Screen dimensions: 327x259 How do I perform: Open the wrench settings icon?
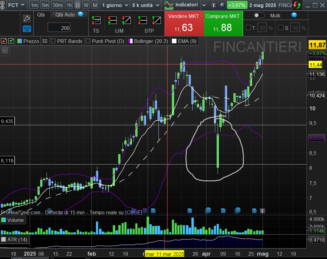(27, 19)
